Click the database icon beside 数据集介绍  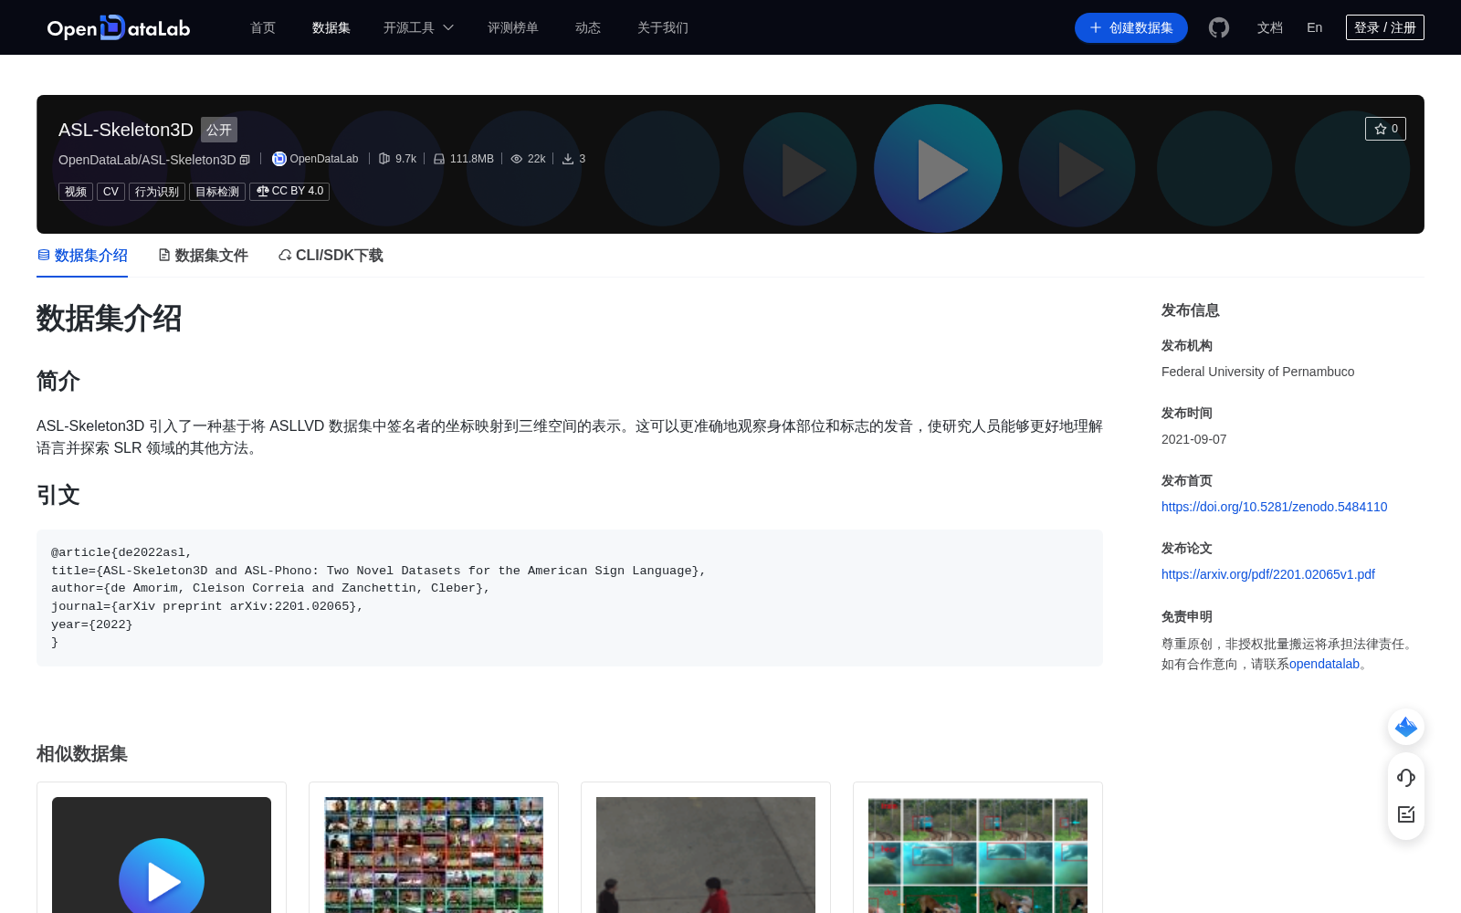coord(44,255)
